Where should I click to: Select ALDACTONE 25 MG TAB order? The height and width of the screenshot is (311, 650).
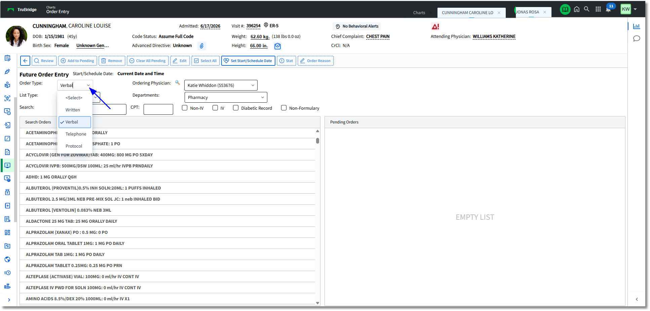pos(167,221)
